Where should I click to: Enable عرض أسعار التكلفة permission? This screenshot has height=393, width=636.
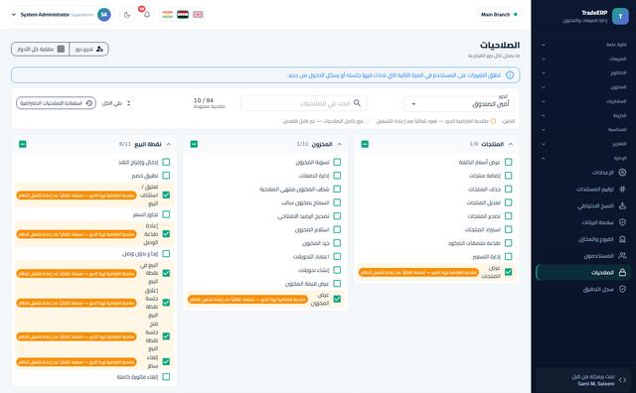[x=508, y=162]
